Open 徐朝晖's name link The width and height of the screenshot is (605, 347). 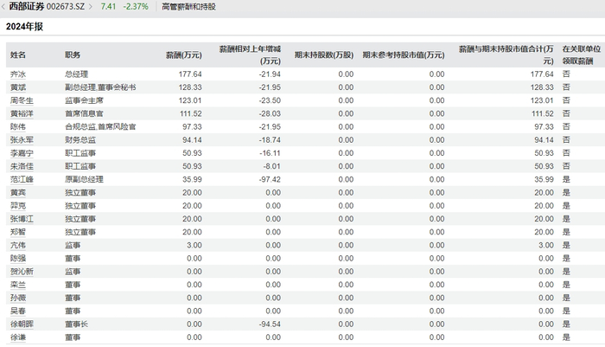point(22,324)
